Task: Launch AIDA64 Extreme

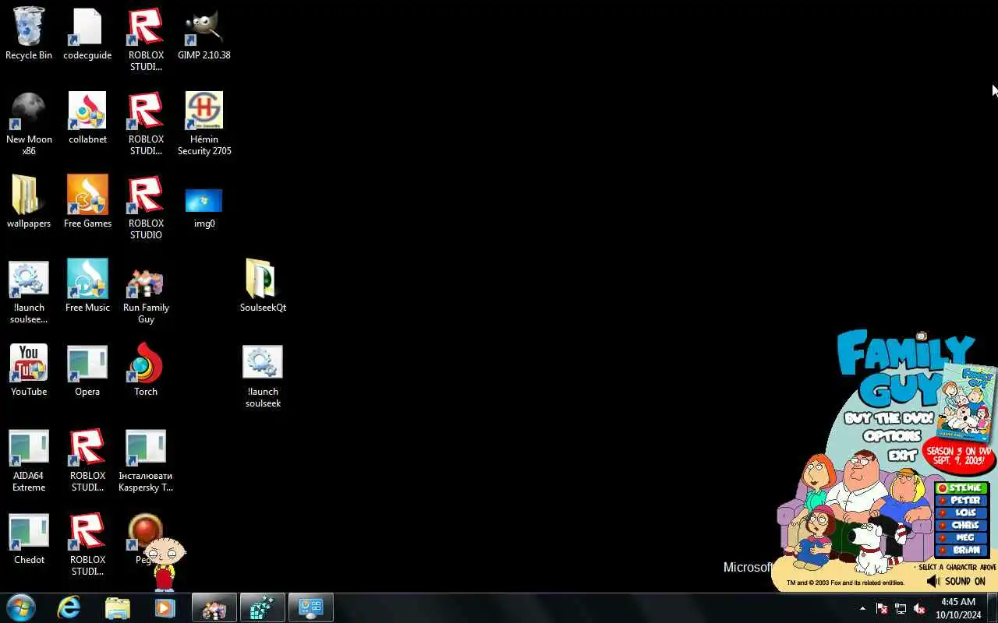Action: pyautogui.click(x=29, y=459)
